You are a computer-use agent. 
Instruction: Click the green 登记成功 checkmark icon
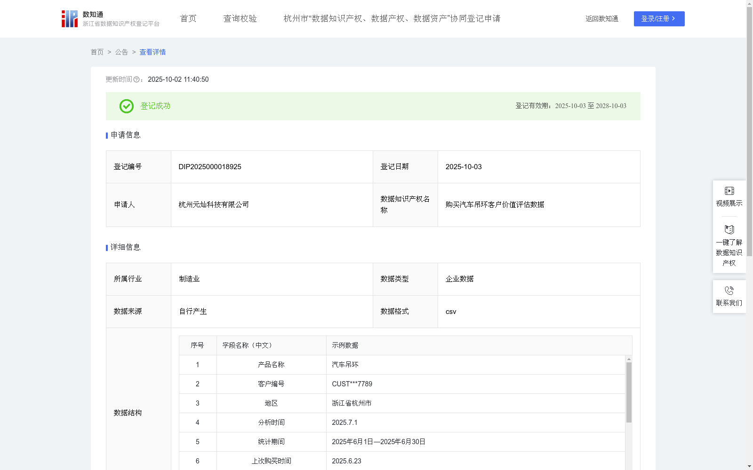click(127, 106)
